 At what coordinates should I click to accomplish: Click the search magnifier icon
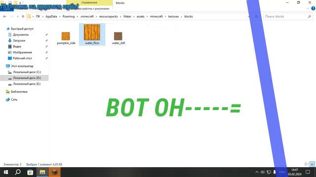coord(310,16)
